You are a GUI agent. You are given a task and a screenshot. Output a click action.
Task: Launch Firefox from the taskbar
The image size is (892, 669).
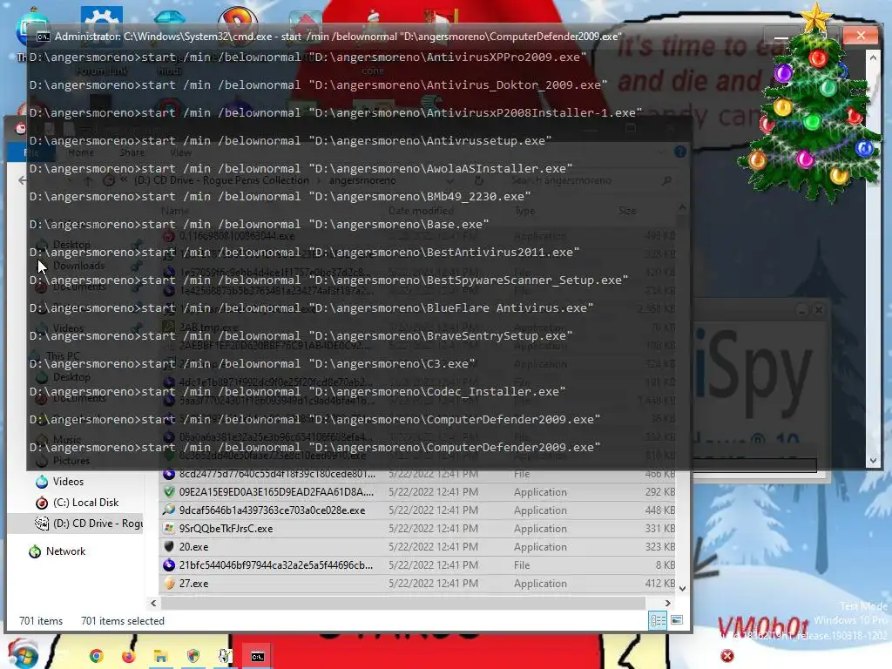[129, 657]
